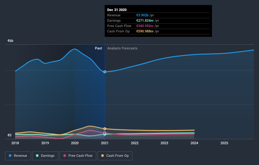The height and width of the screenshot is (165, 259).
Task: Select the 2025 x-axis label
Action: pyautogui.click(x=224, y=143)
